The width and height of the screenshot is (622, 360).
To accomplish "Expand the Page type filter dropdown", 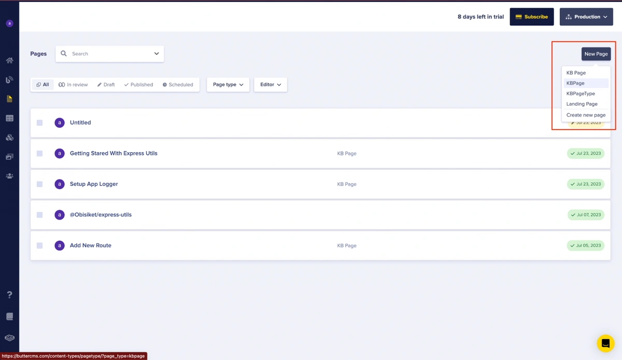I will [228, 85].
